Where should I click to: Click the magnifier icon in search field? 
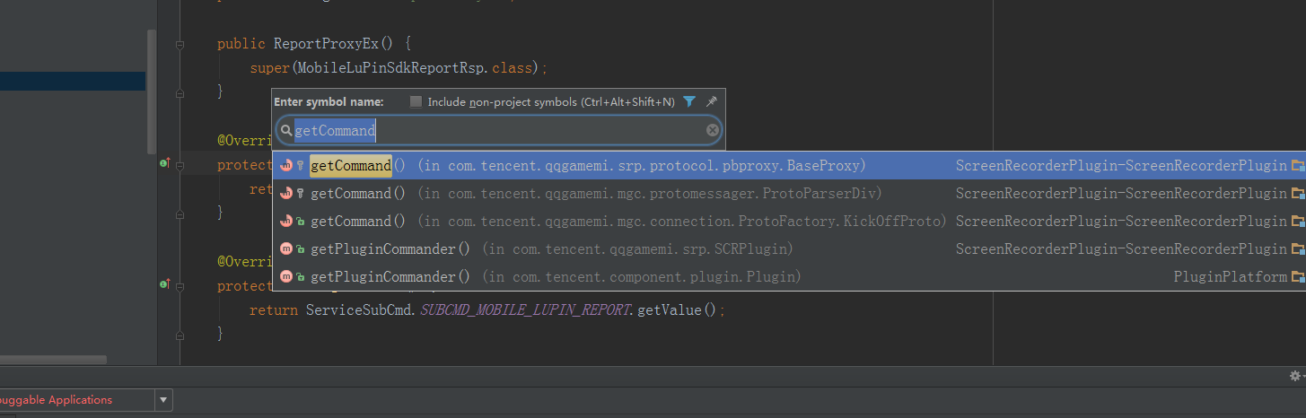(286, 131)
